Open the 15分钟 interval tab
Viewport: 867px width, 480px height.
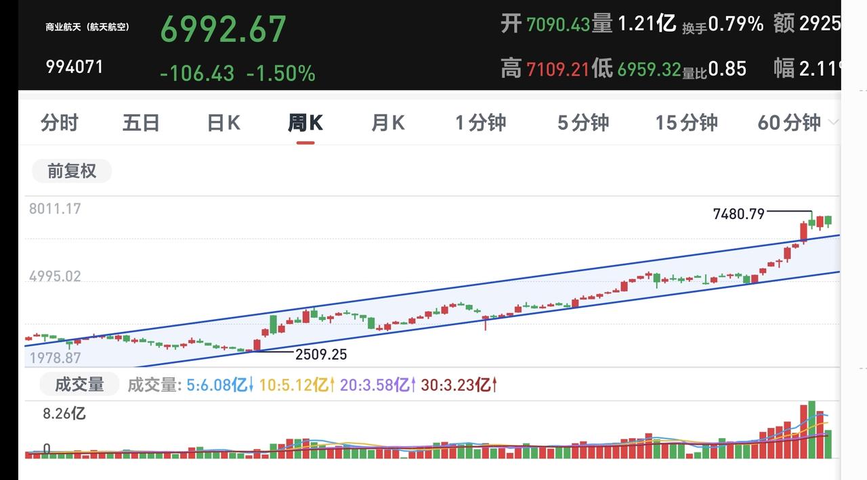pyautogui.click(x=686, y=122)
